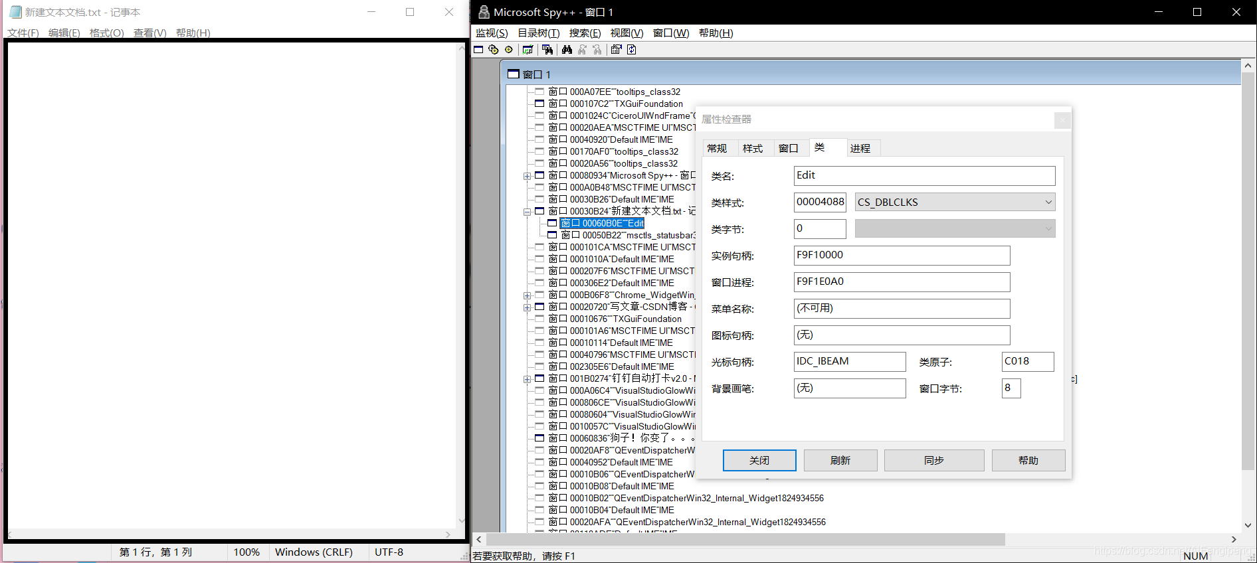The image size is (1257, 563).
Task: Open the 搜索(E) menu in Spy++
Action: (585, 33)
